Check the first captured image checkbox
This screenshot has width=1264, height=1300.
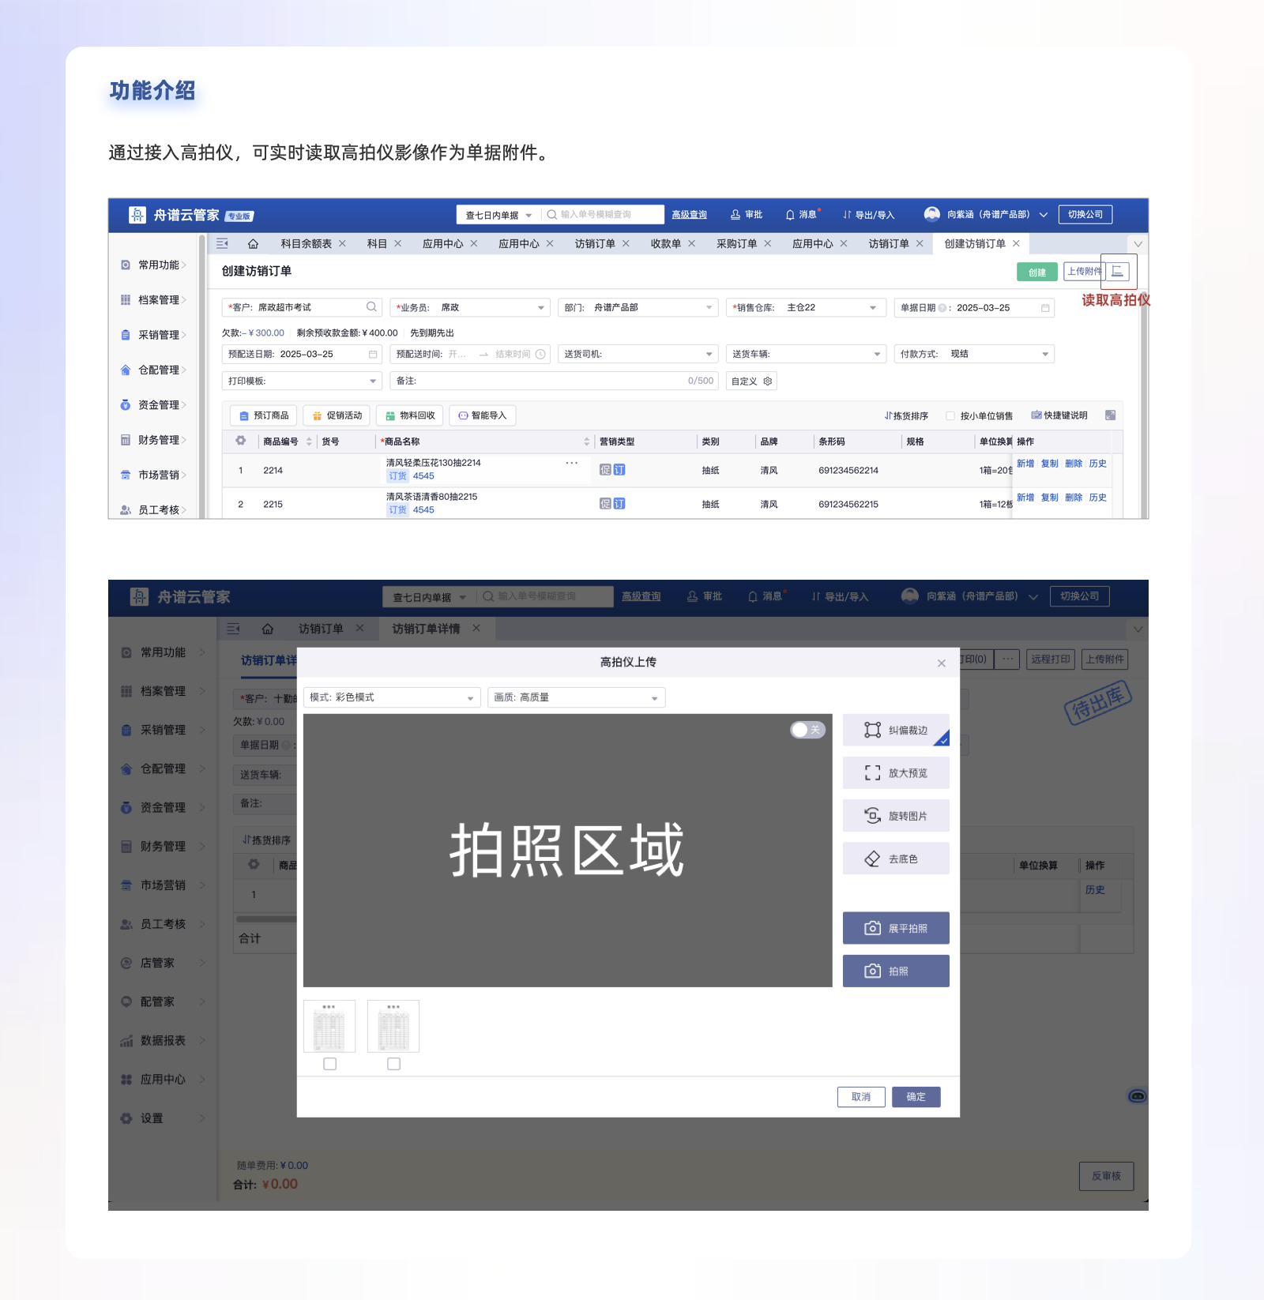329,1064
